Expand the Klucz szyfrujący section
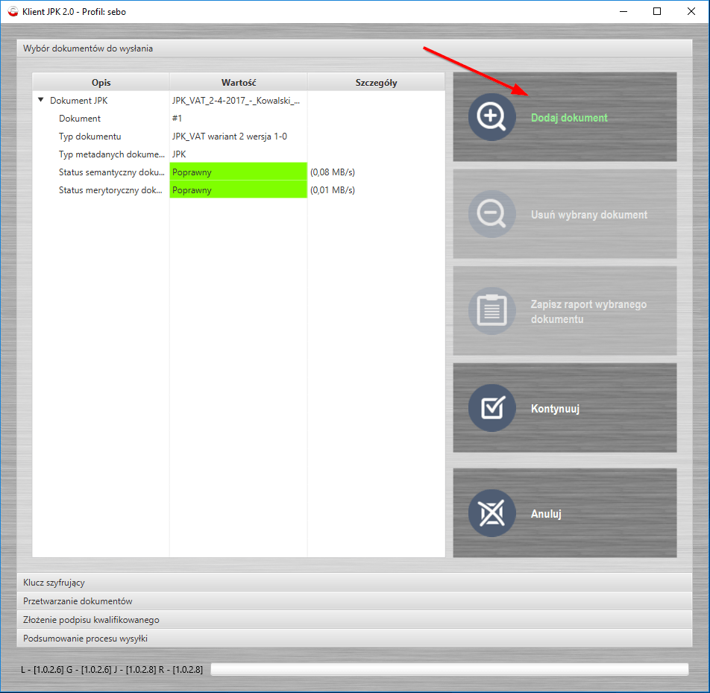 click(x=354, y=583)
